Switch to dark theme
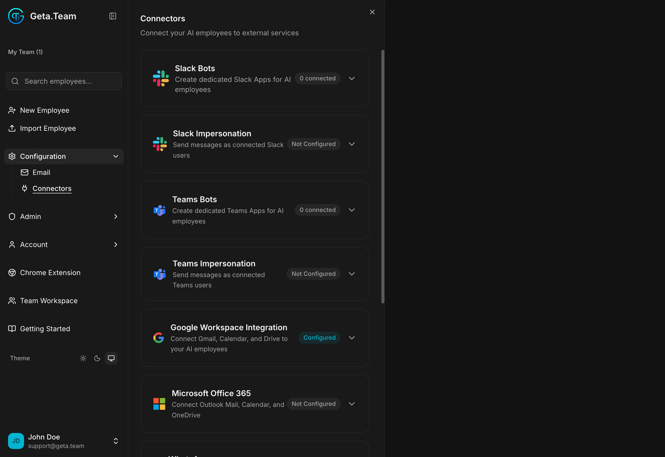Image resolution: width=665 pixels, height=457 pixels. click(x=97, y=358)
